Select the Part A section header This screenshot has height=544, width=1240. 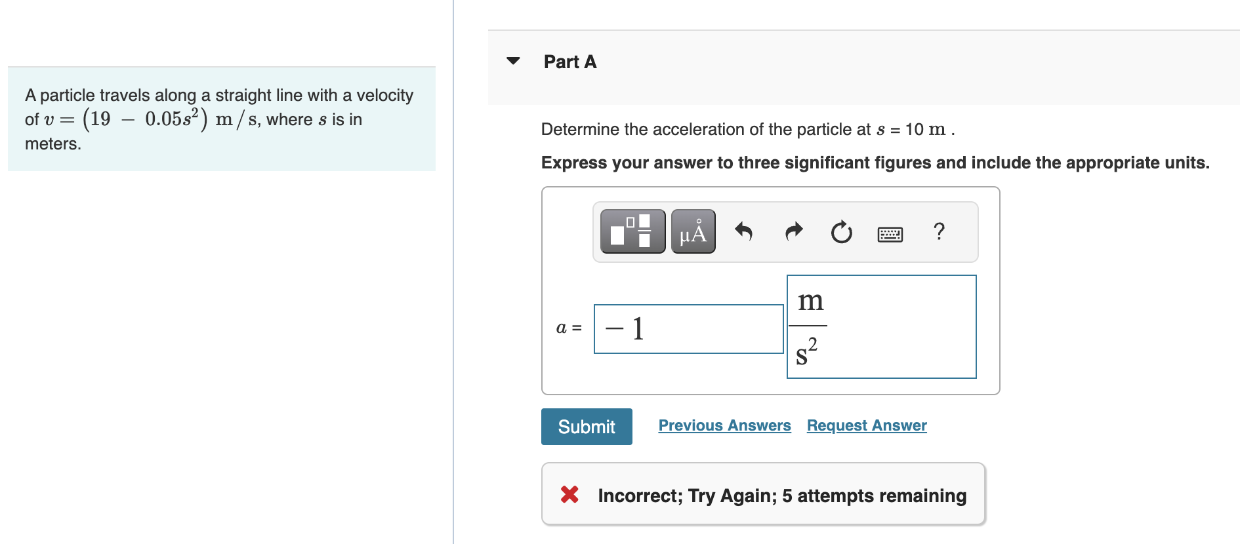pyautogui.click(x=569, y=61)
